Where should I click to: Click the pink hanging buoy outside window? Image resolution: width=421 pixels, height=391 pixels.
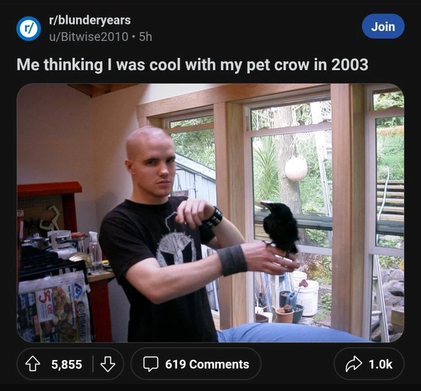(296, 169)
